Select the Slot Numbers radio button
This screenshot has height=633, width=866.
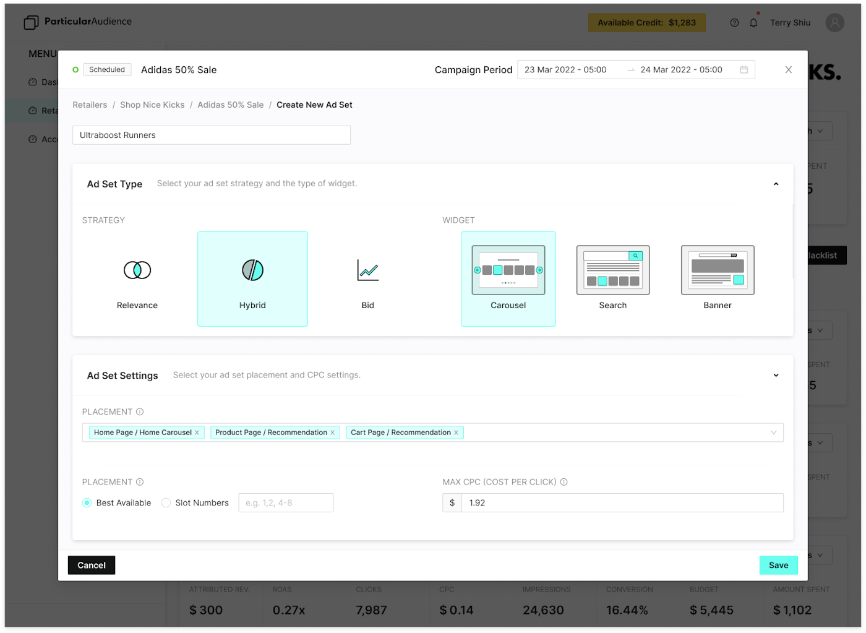tap(166, 503)
